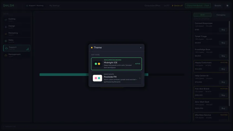The height and width of the screenshot is (131, 233).
Task: Select the Midnight IDE theme card
Action: pos(116,64)
